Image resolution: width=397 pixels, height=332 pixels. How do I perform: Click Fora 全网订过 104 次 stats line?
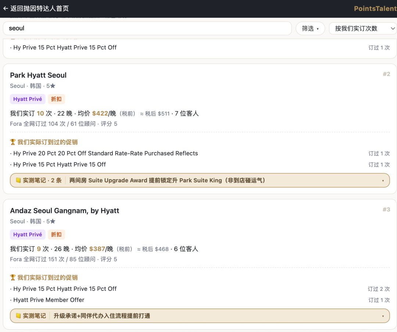[64, 124]
